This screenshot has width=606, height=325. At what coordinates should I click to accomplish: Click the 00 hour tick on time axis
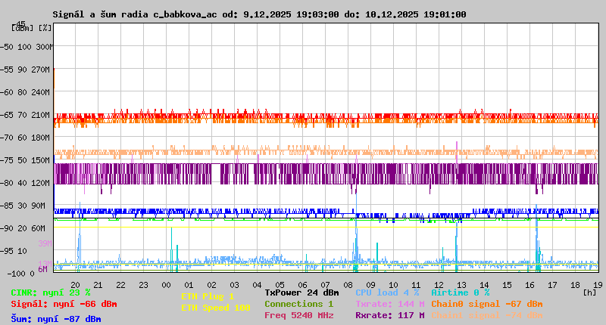[166, 284]
